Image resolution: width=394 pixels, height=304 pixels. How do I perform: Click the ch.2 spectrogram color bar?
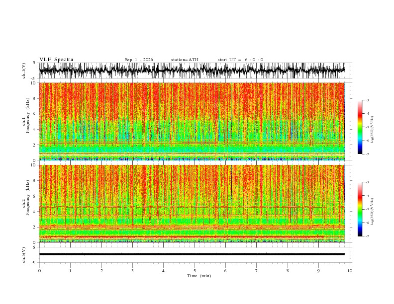point(360,209)
